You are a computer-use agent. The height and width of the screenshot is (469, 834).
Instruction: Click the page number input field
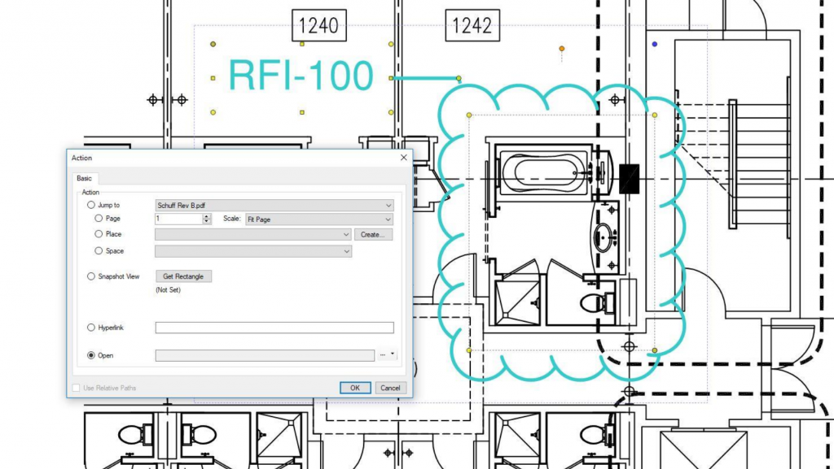coord(179,219)
